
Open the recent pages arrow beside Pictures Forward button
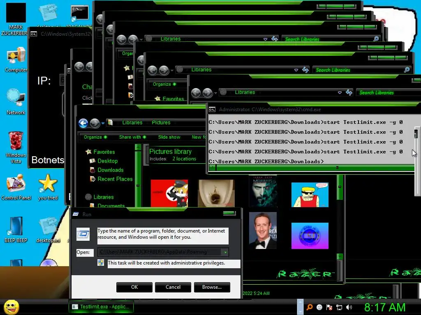[103, 123]
